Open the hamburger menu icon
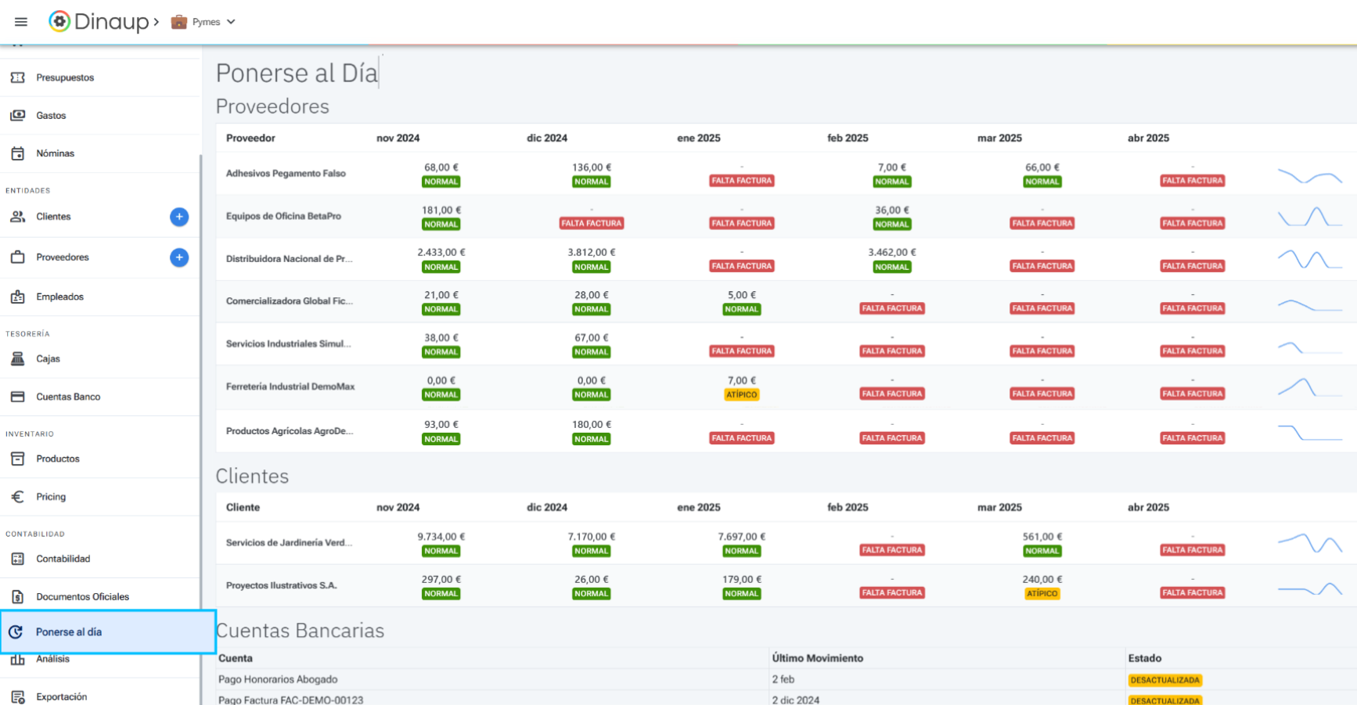1357x705 pixels. coord(21,22)
